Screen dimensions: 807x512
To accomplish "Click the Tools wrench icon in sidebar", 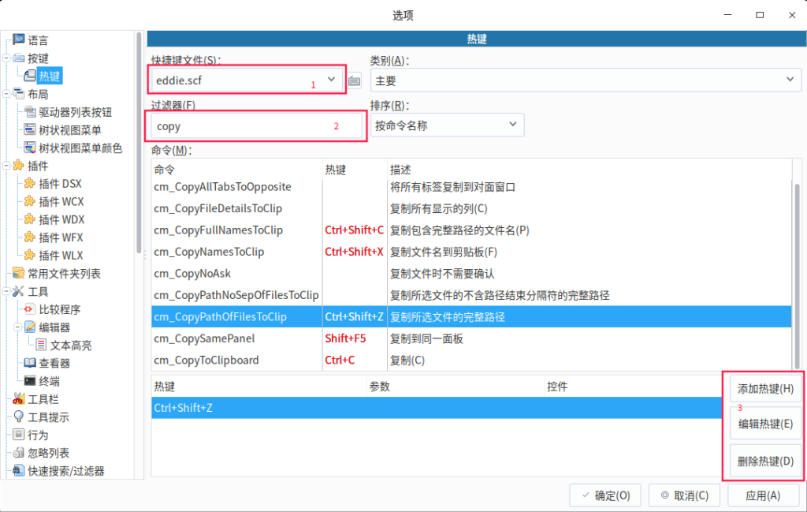I will point(18,291).
